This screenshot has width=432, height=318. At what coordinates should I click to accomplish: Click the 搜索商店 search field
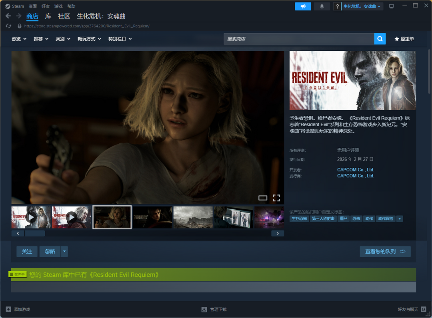click(x=298, y=39)
